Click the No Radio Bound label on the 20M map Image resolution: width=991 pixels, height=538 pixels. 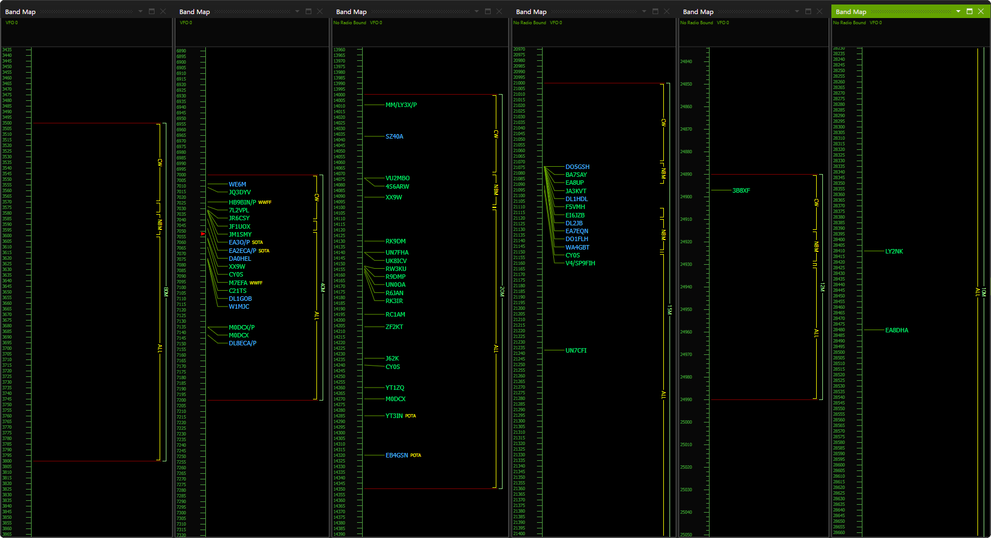[x=350, y=23]
